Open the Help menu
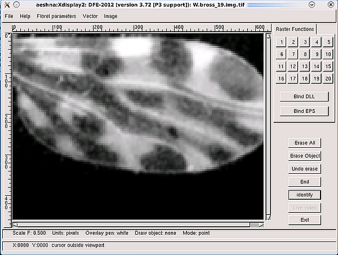 [x=25, y=16]
